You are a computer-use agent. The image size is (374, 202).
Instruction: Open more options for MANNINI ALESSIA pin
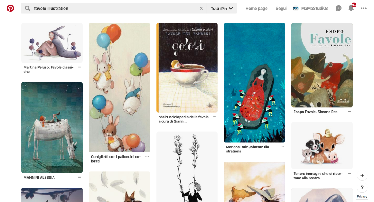point(79,177)
